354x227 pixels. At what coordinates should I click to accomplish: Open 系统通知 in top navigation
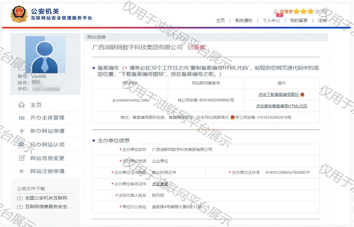coord(244,20)
